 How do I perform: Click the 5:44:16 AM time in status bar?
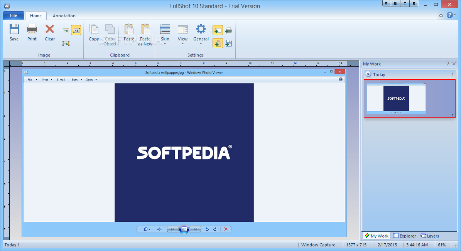(x=417, y=245)
